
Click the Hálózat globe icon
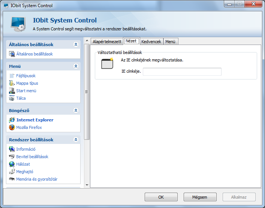pyautogui.click(x=12, y=164)
